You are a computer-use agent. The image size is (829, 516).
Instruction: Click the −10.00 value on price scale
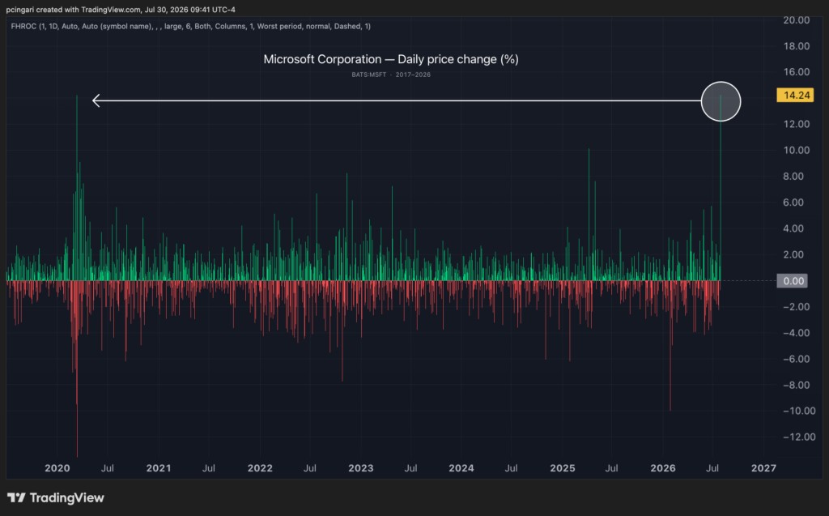point(799,411)
